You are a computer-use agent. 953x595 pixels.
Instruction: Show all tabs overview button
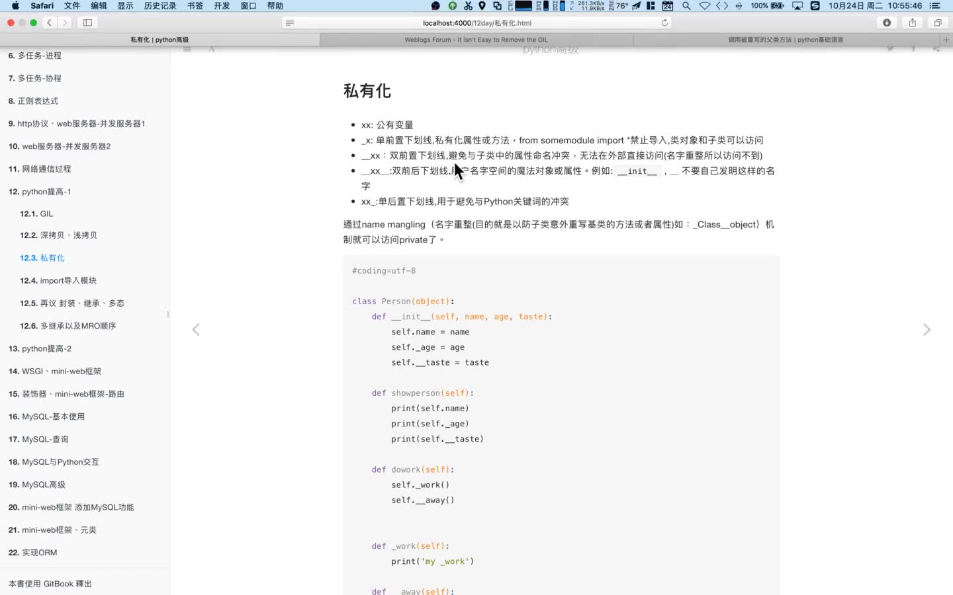[x=938, y=22]
